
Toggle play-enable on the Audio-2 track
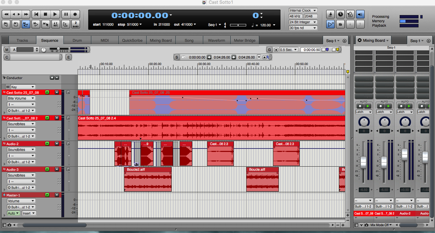(x=47, y=144)
